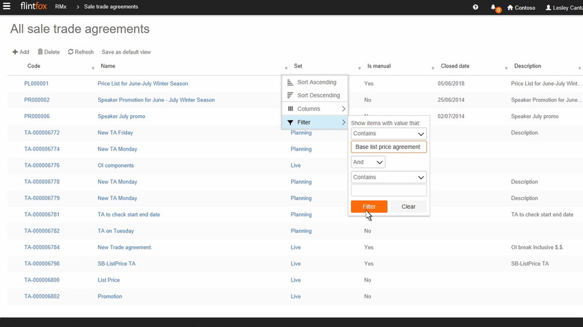
Task: Click the empty second filter value field
Action: click(x=388, y=190)
